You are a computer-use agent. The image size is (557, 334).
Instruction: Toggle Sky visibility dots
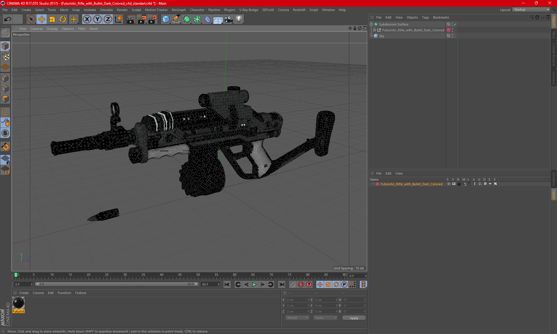click(452, 36)
